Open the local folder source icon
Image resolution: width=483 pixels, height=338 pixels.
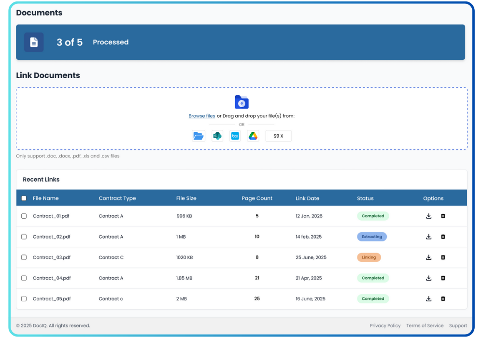[x=199, y=136]
